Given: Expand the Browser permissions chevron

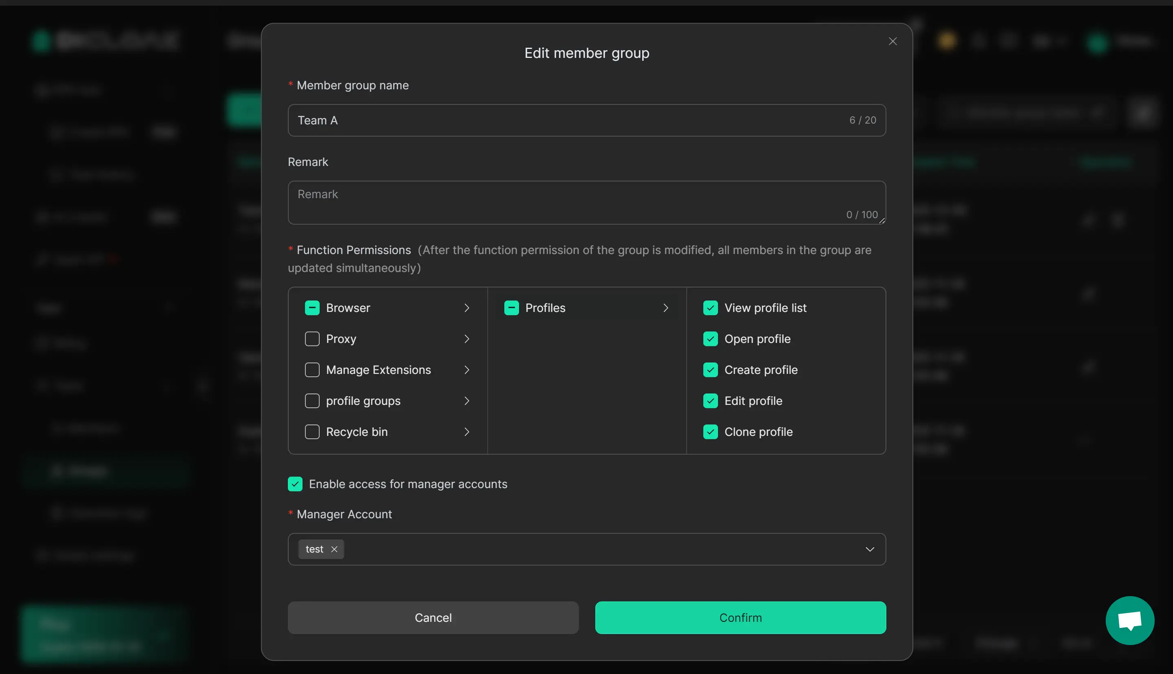Looking at the screenshot, I should [x=466, y=308].
